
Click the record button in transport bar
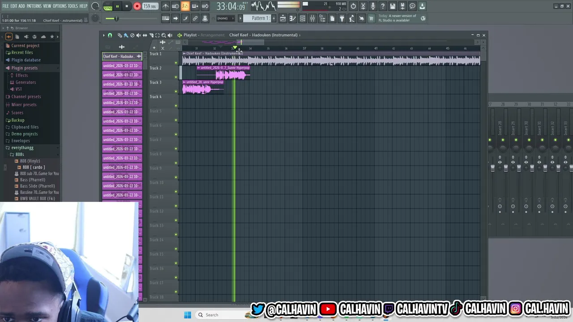point(137,6)
